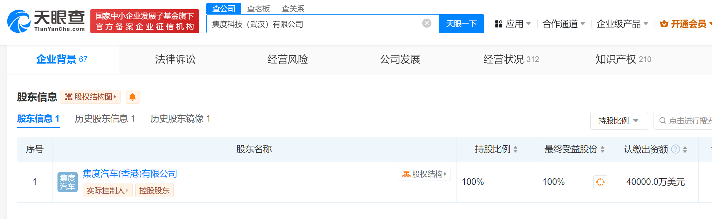This screenshot has width=712, height=219.
Task: Open the 持股比例 filter dropdown
Action: tap(619, 121)
